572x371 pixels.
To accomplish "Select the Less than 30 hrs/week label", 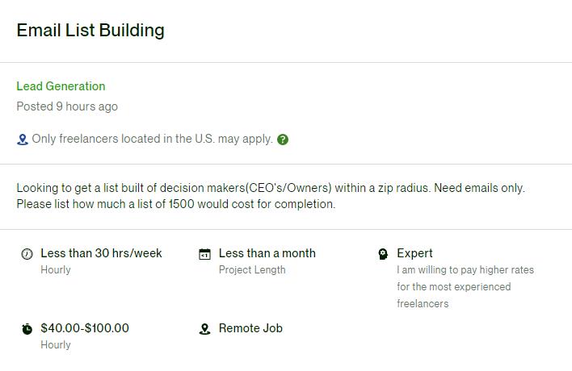I will 101,253.
